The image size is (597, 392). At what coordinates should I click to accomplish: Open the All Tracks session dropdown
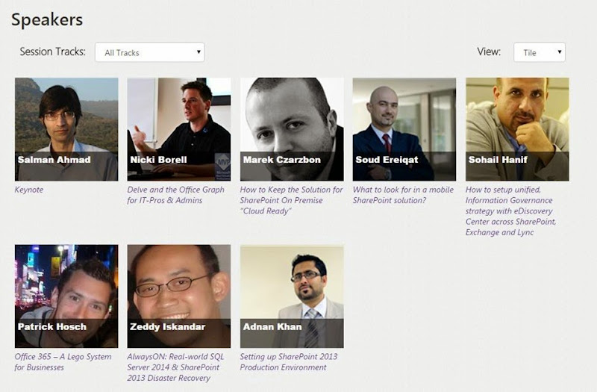click(x=149, y=52)
